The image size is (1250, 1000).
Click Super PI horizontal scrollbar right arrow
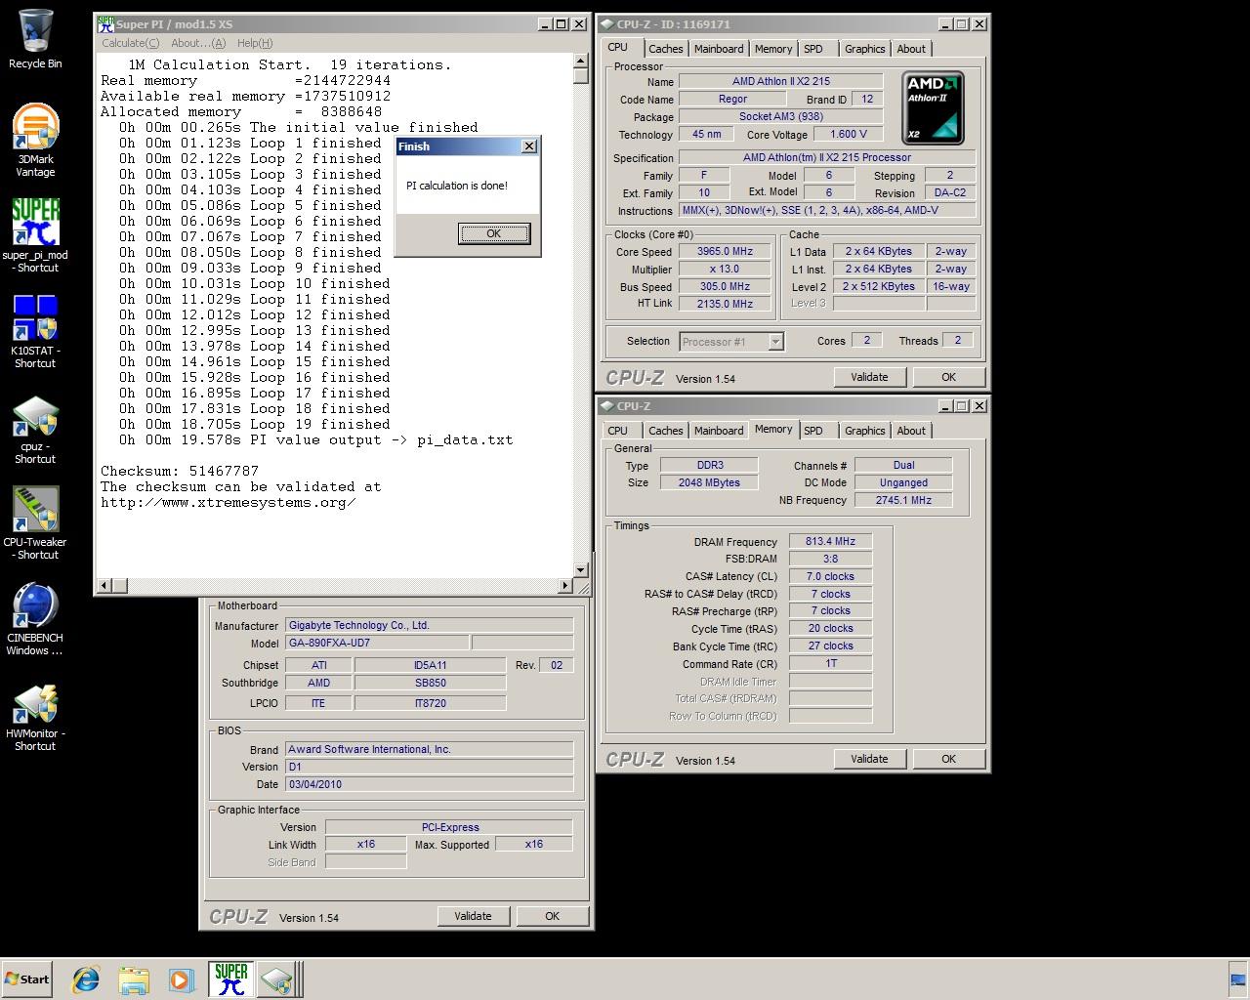(565, 585)
